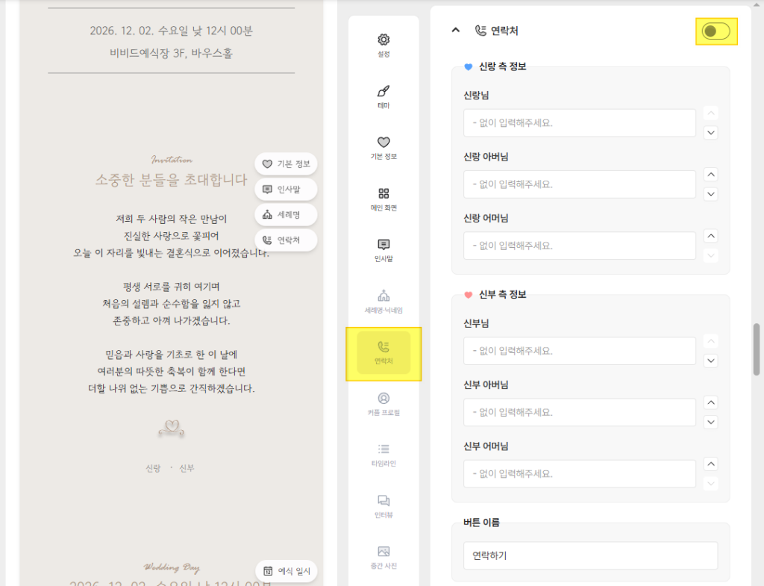Open the 설정 settings gear icon

[x=383, y=40]
